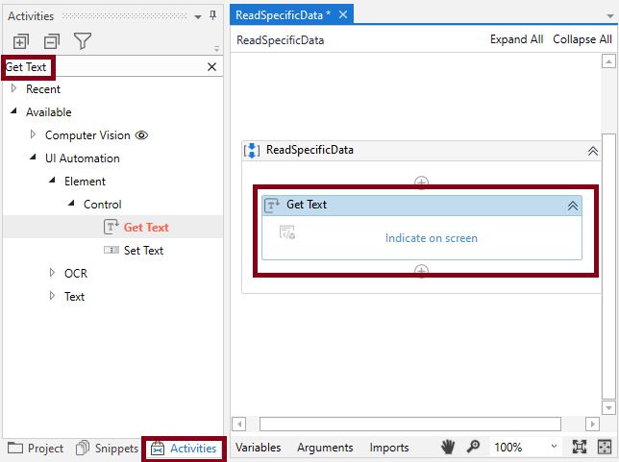Click the Expand All activities tree icon
The image size is (619, 462).
click(x=20, y=41)
